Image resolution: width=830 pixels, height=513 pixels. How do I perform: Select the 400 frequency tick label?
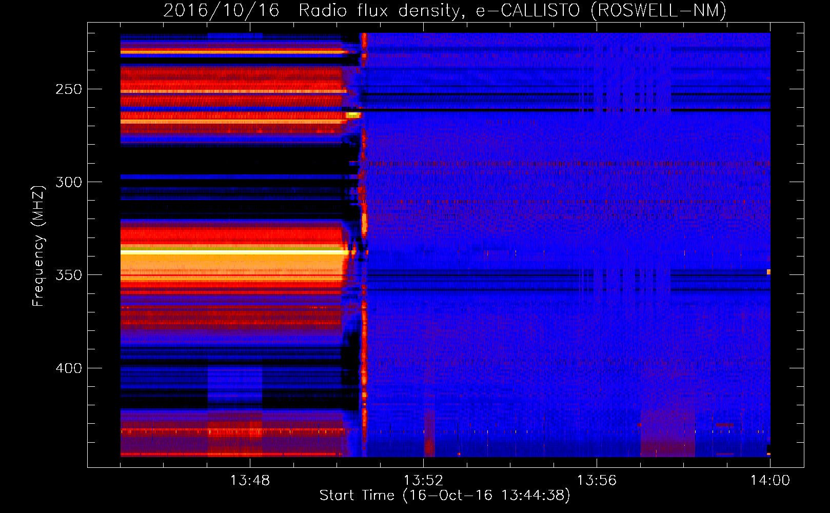tap(69, 368)
